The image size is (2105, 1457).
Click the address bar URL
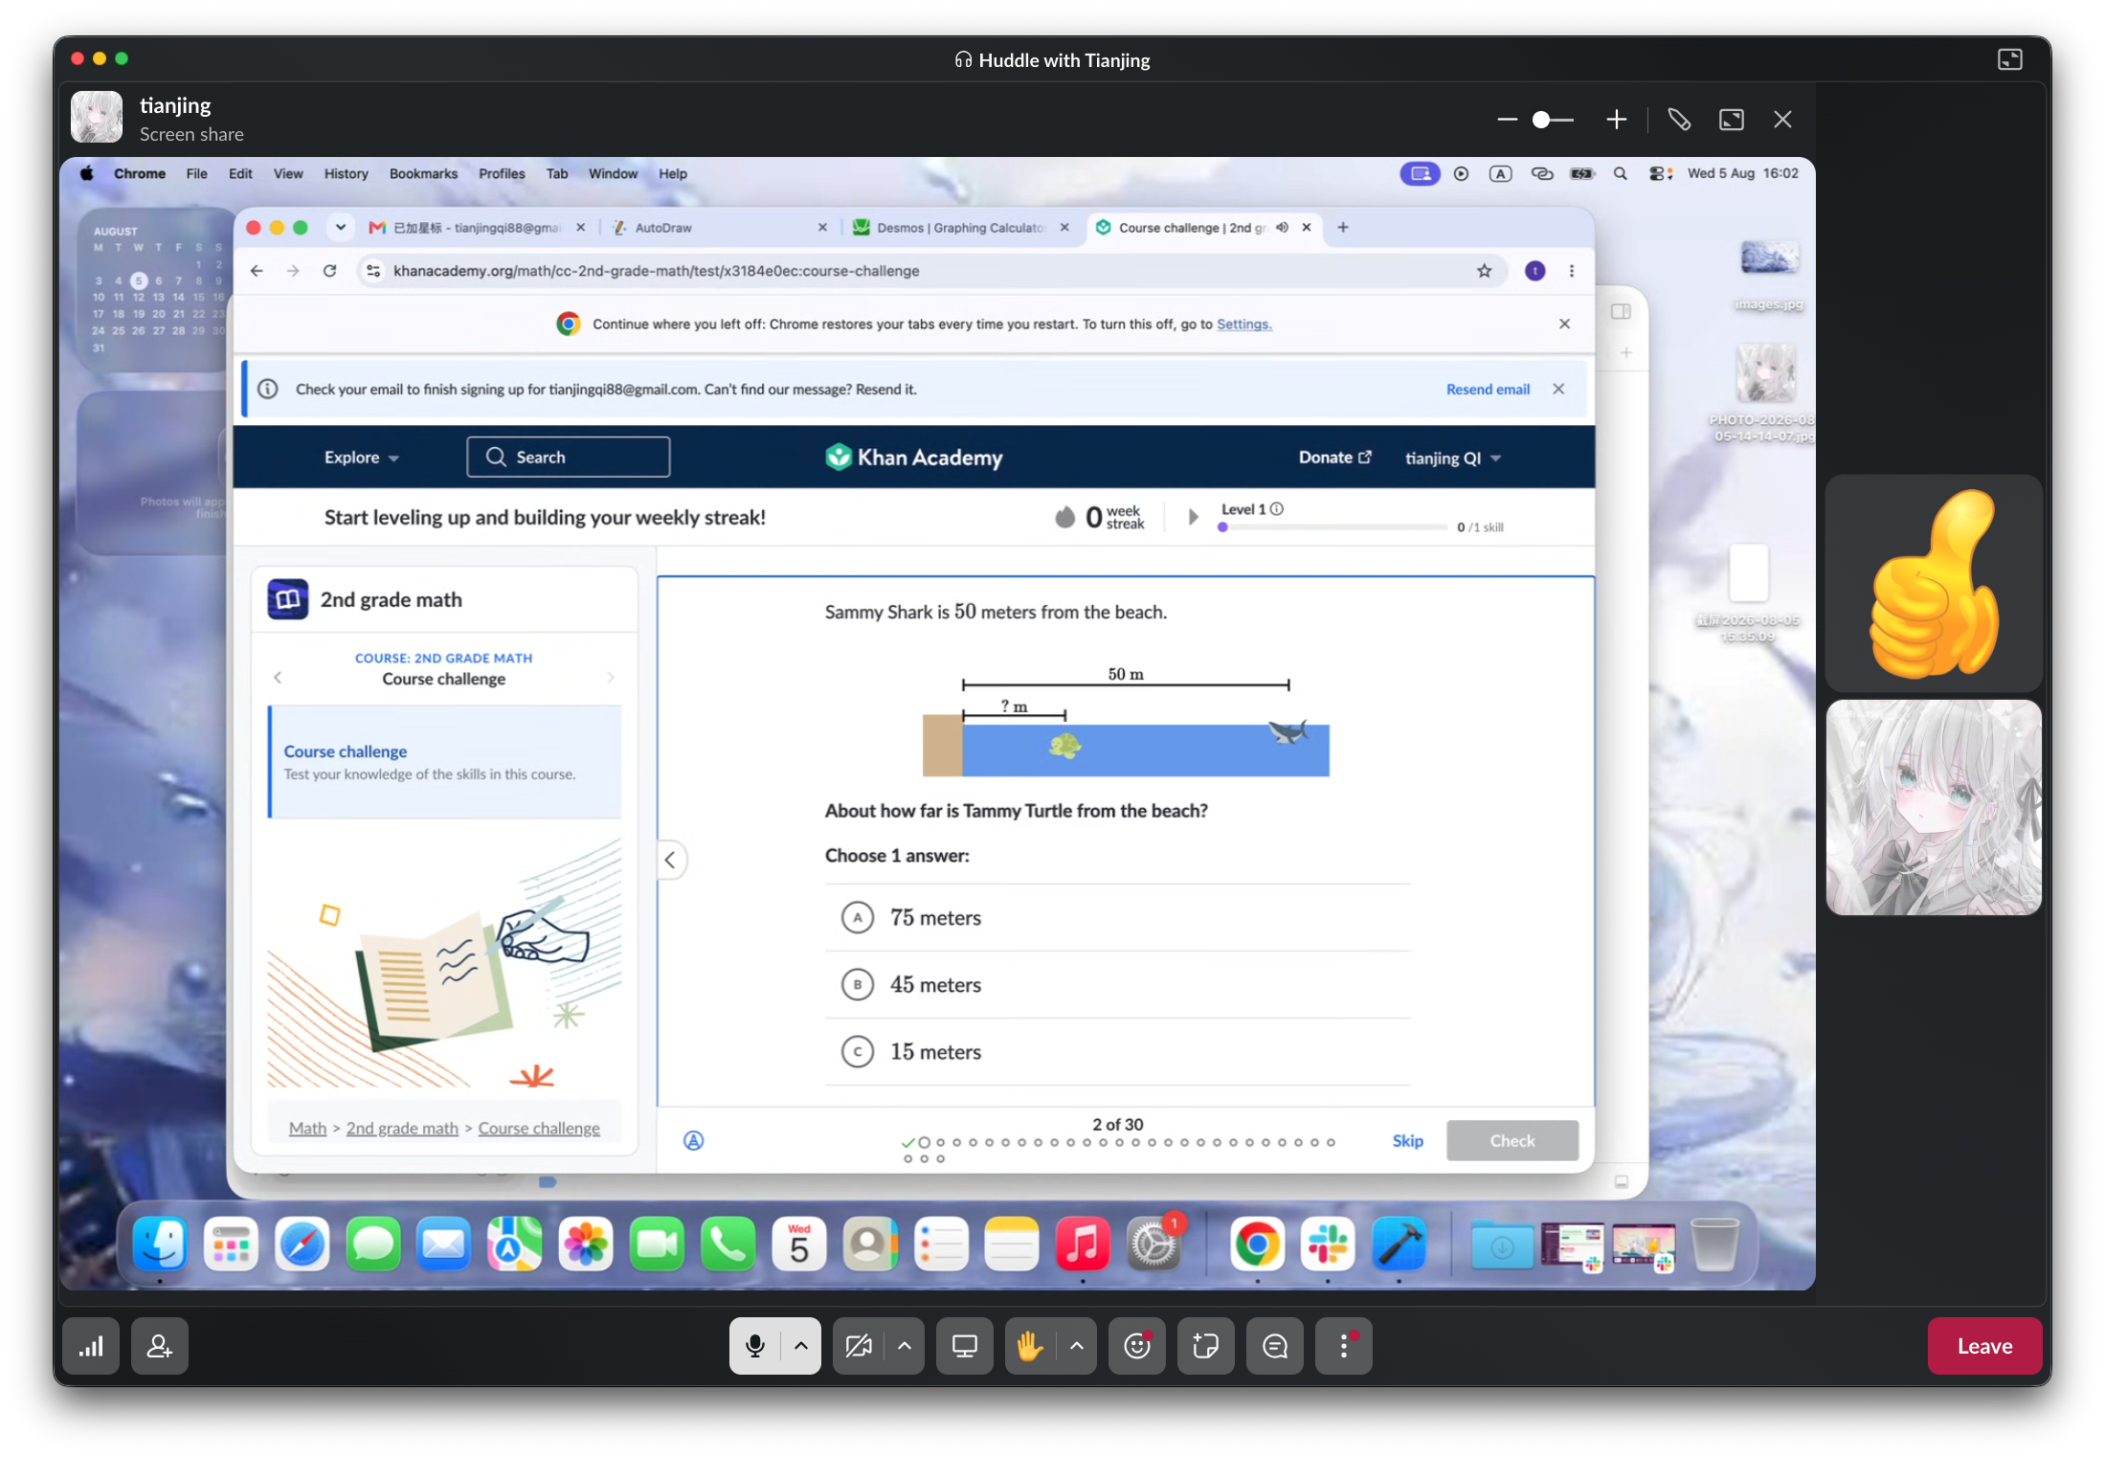656,271
